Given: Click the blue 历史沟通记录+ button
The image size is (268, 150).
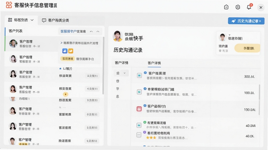Looking at the screenshot, I should click(x=246, y=21).
